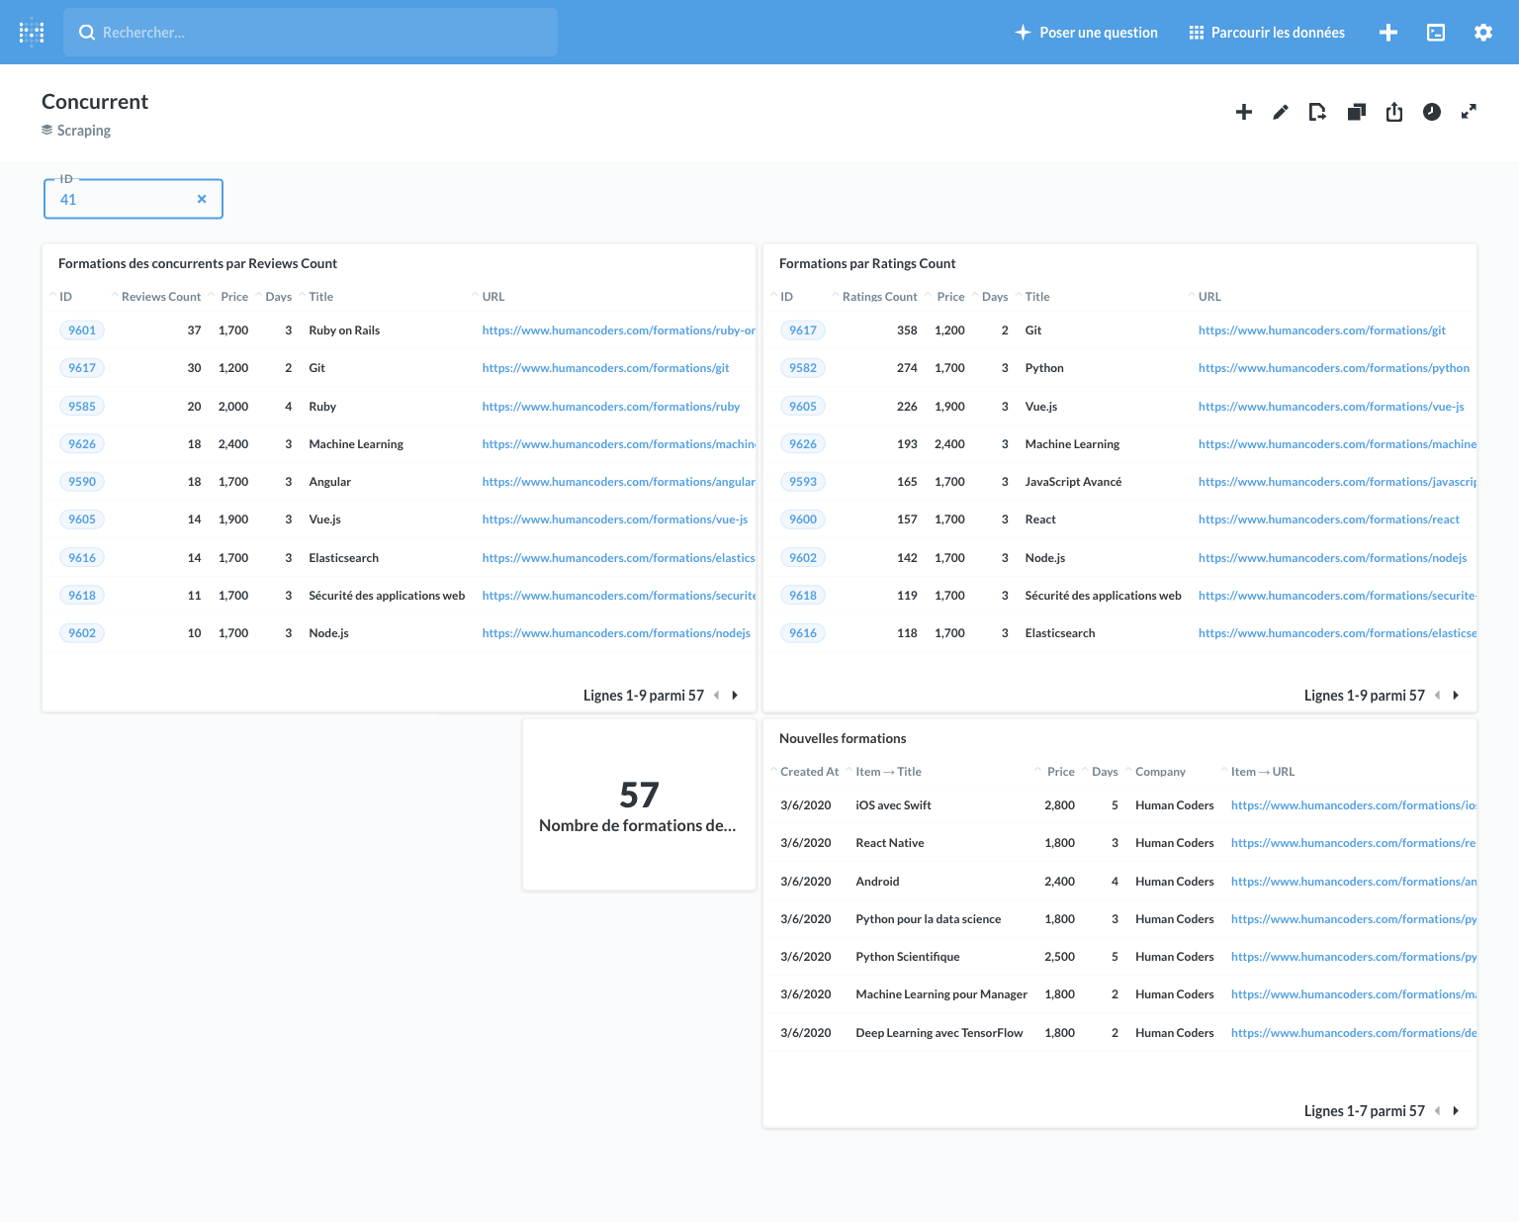Image resolution: width=1519 pixels, height=1222 pixels.
Task: Focus the Rechercher search field
Action: coord(311,33)
